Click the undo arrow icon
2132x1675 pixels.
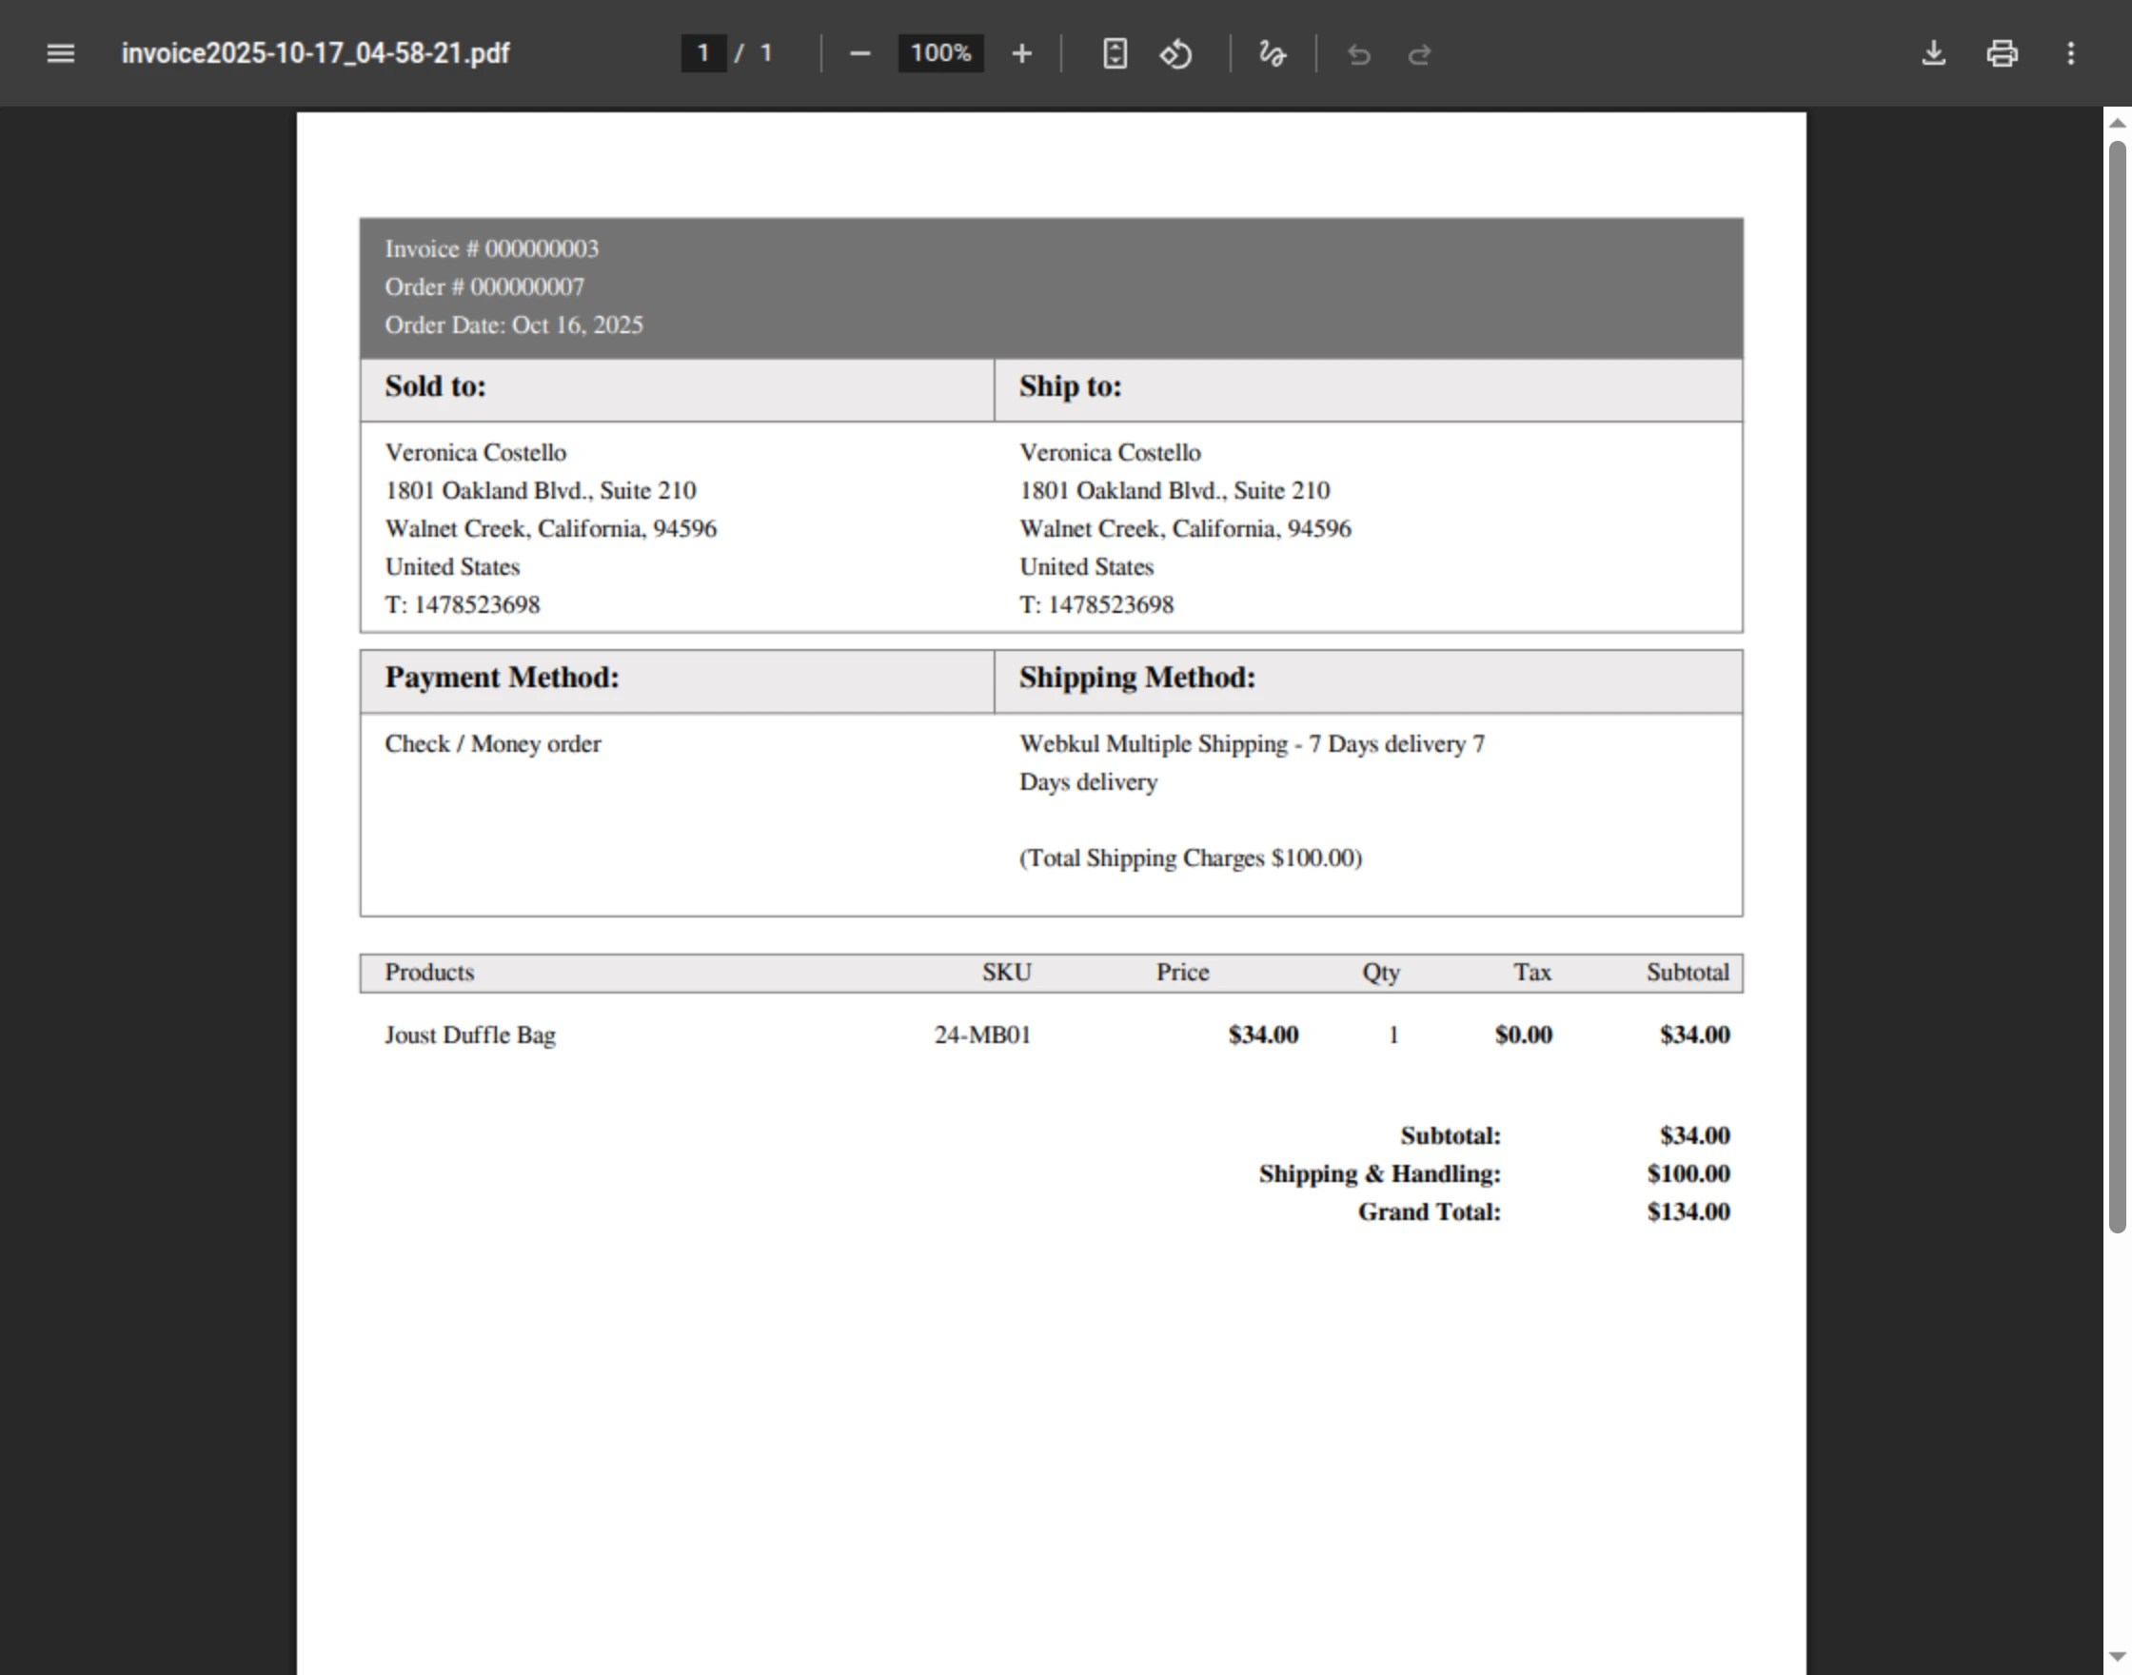[1358, 54]
